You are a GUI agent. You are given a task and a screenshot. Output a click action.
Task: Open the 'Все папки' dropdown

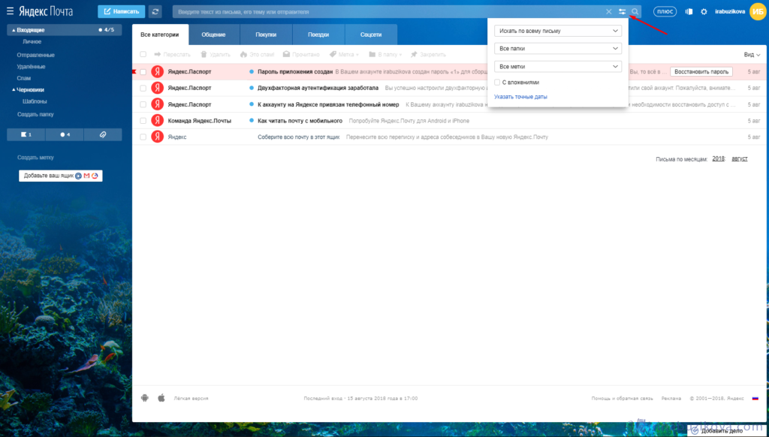coord(558,48)
